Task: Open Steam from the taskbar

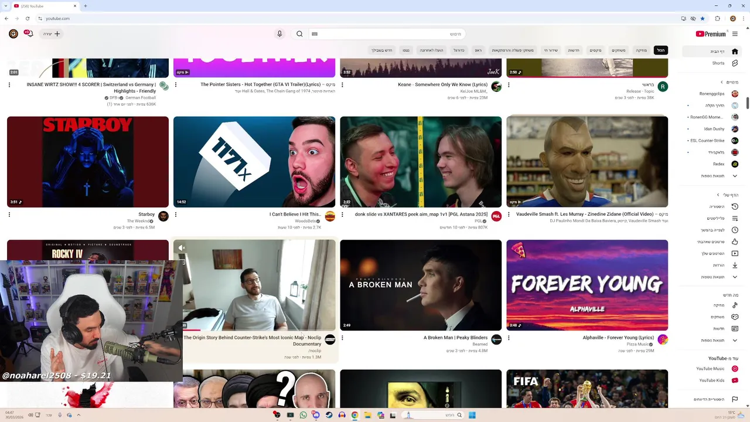Action: tap(329, 415)
